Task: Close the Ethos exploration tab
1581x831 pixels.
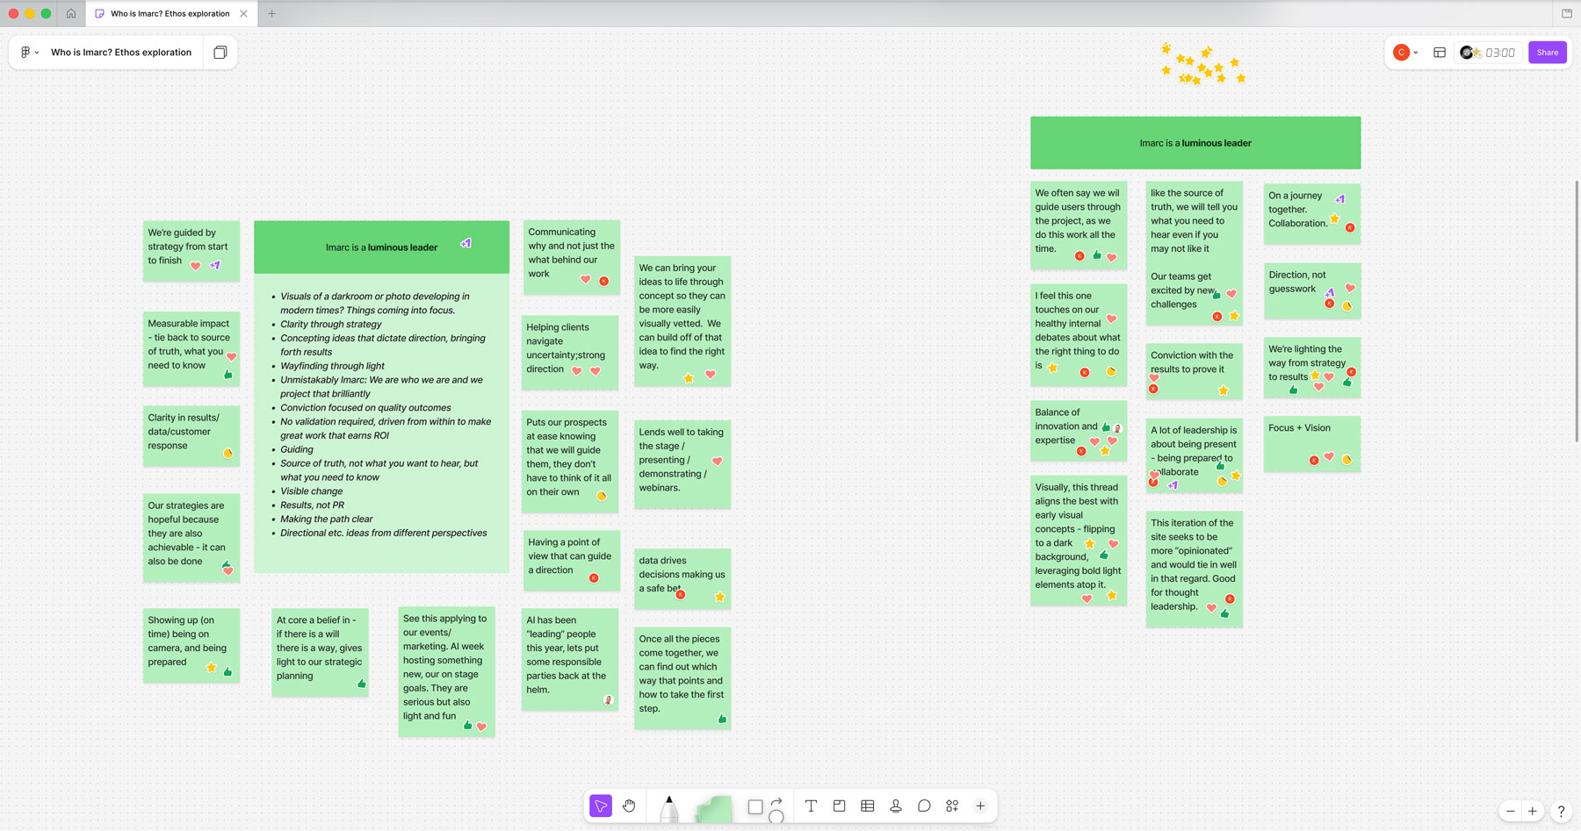Action: click(x=243, y=13)
